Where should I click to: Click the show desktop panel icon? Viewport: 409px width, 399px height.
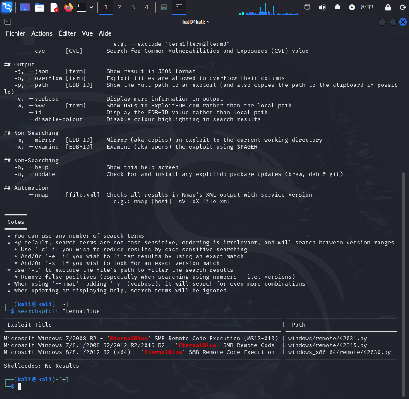(25, 7)
